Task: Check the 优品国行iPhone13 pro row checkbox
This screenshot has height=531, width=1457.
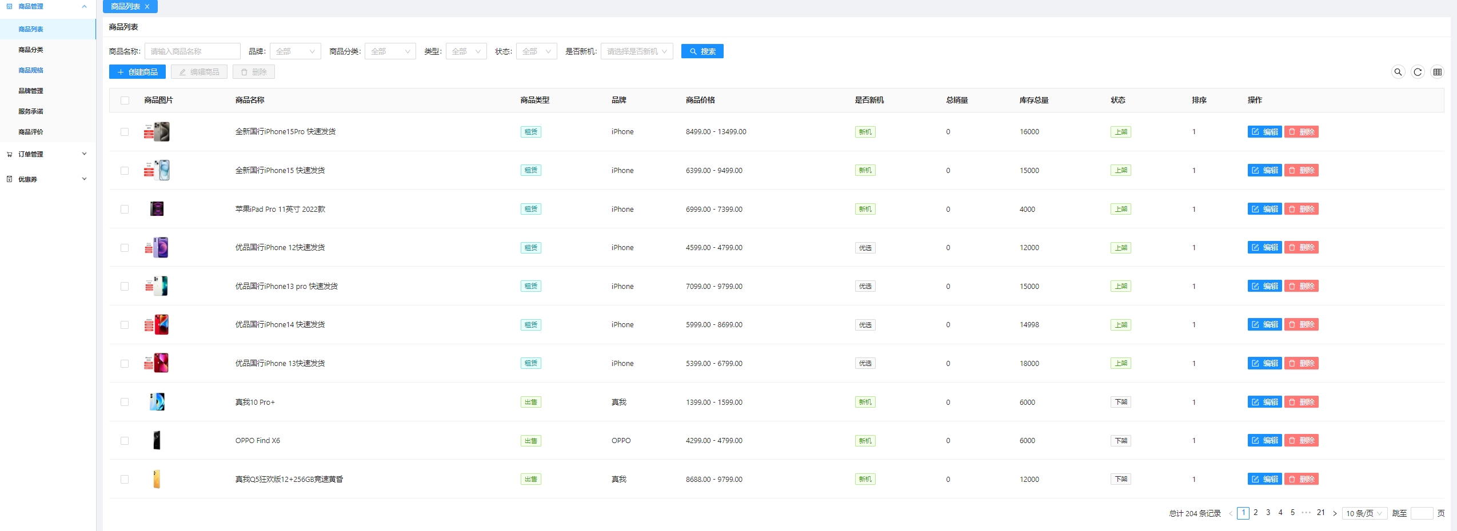Action: coord(125,286)
